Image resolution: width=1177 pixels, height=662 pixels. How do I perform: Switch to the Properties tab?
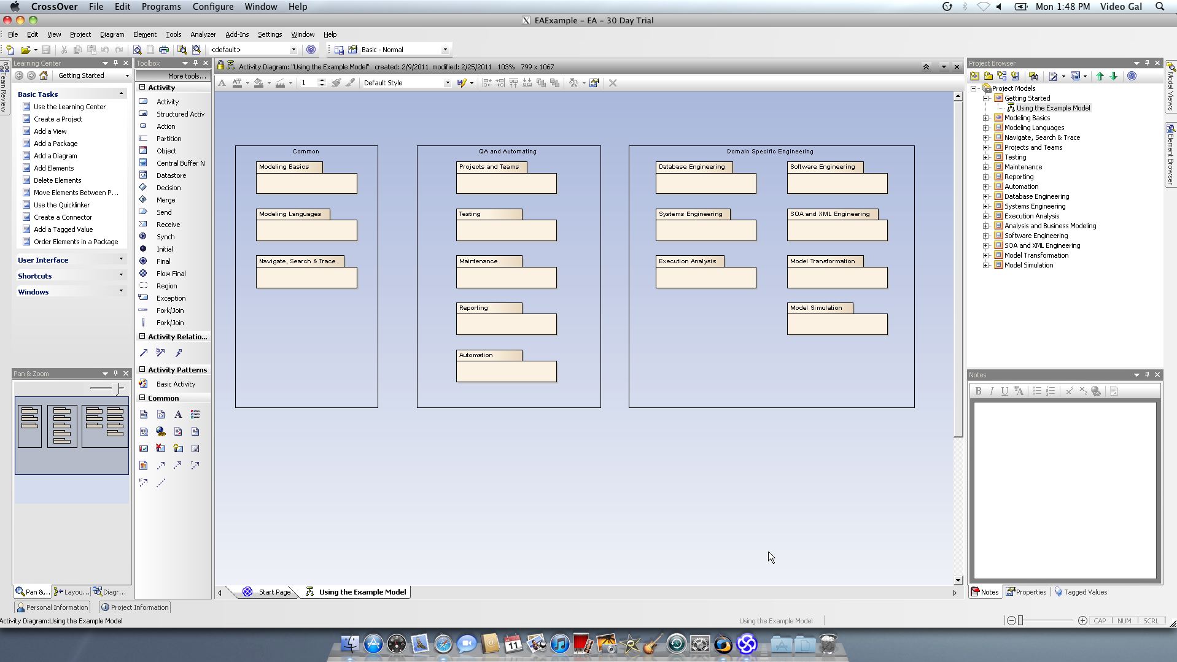click(x=1026, y=592)
